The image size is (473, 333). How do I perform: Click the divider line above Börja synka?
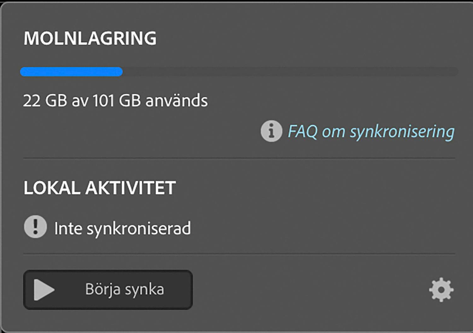239,254
